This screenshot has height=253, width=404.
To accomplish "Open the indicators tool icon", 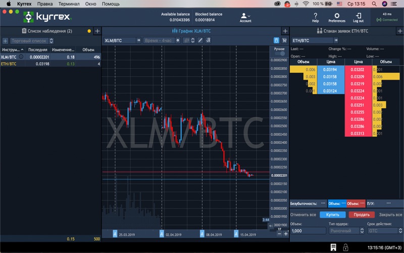I will click(x=208, y=40).
